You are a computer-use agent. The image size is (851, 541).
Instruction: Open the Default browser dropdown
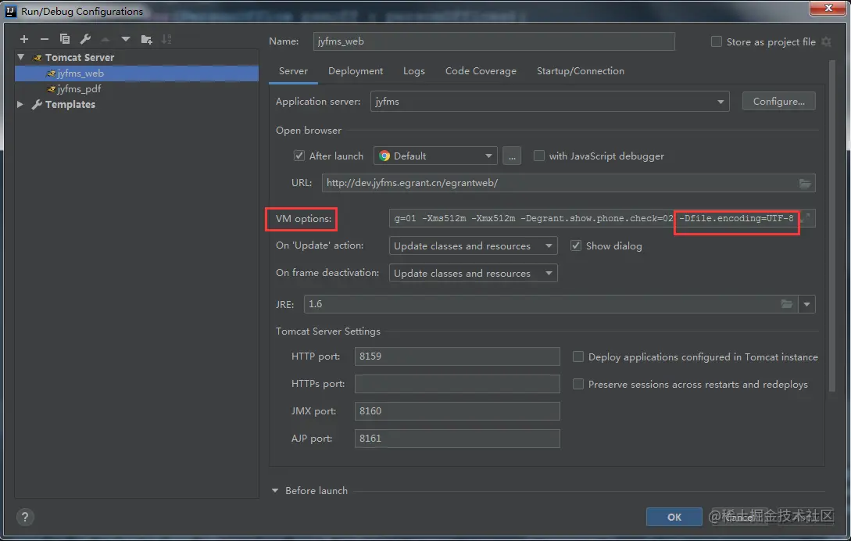coord(435,156)
